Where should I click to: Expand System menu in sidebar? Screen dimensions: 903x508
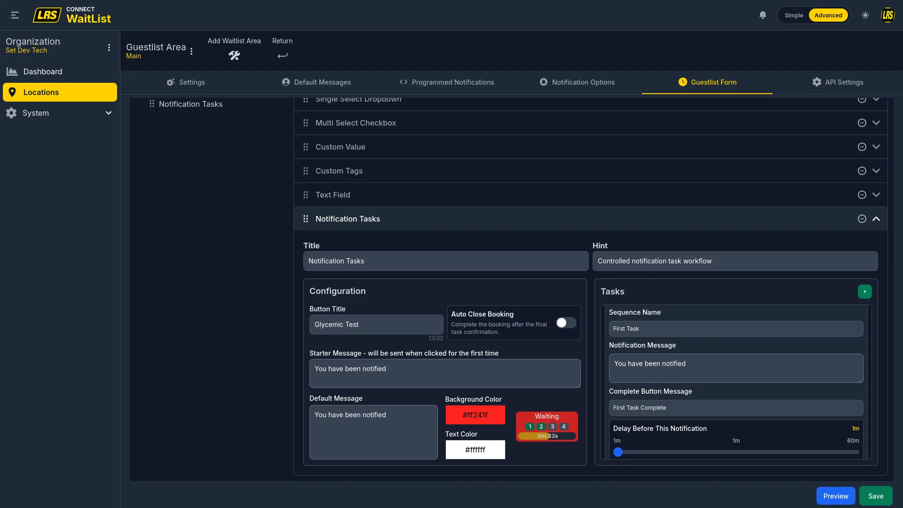(109, 113)
